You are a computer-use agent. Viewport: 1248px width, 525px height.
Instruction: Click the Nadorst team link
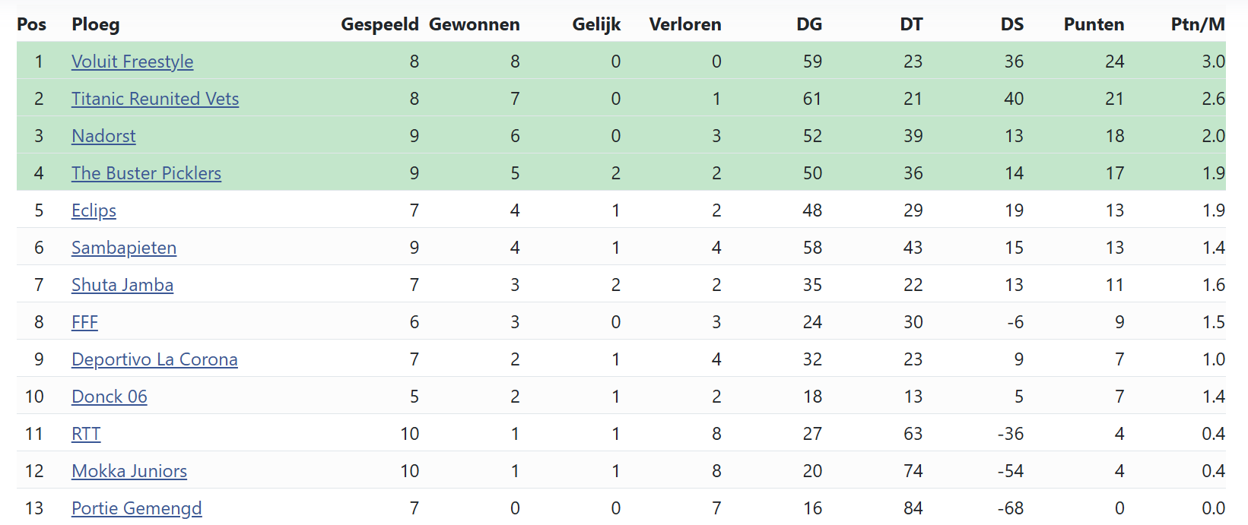tap(103, 136)
